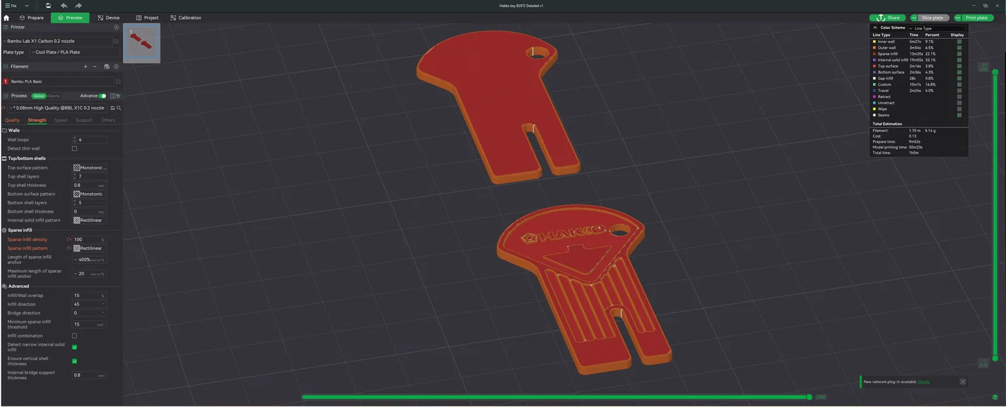Switch to the Project tab
1006x407 pixels.
tap(147, 18)
